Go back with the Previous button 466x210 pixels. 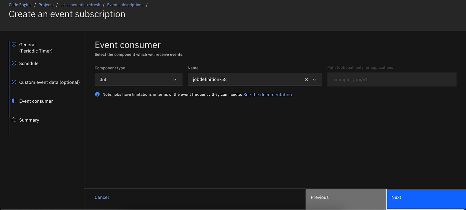click(x=346, y=197)
